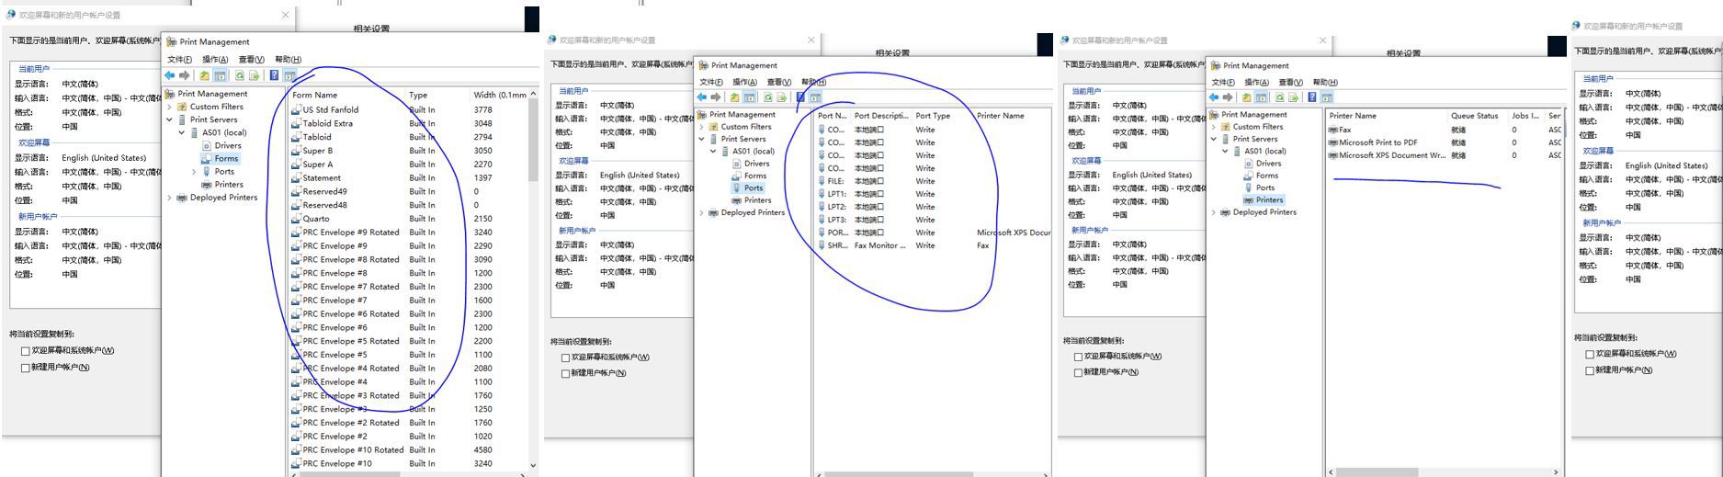Screen dimensions: 1723x477
Task: Click horizontal scrollbar in Printers list
Action: click(x=1442, y=471)
